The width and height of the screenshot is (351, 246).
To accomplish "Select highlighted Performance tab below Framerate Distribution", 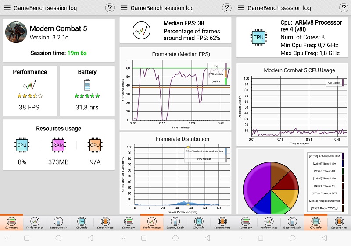I will [152, 223].
